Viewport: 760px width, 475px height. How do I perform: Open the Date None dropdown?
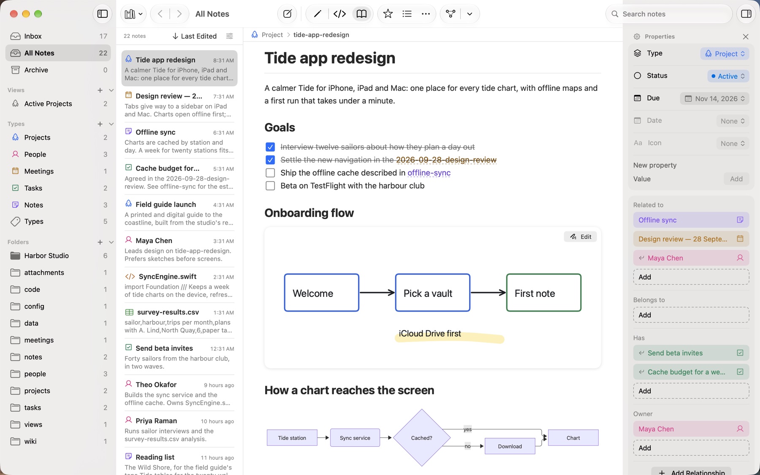(733, 121)
